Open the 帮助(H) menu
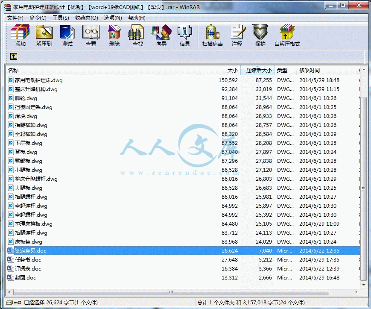 pyautogui.click(x=137, y=18)
